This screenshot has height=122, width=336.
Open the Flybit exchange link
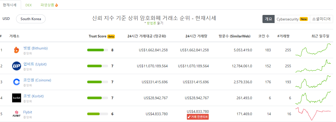(28, 112)
